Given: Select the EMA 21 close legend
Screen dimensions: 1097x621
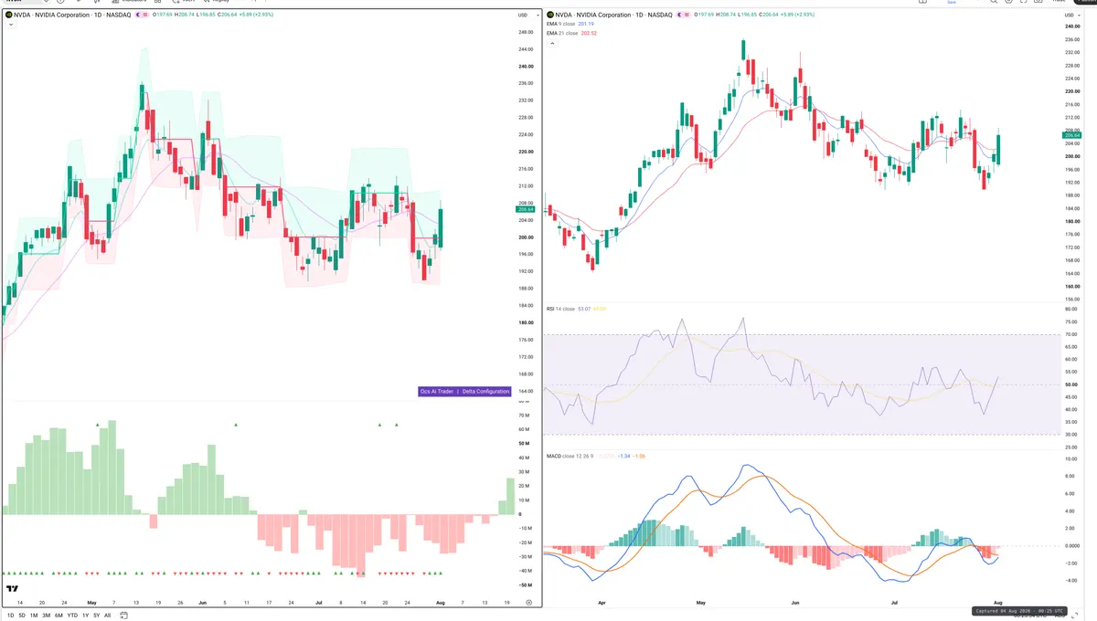Looking at the screenshot, I should 562,33.
